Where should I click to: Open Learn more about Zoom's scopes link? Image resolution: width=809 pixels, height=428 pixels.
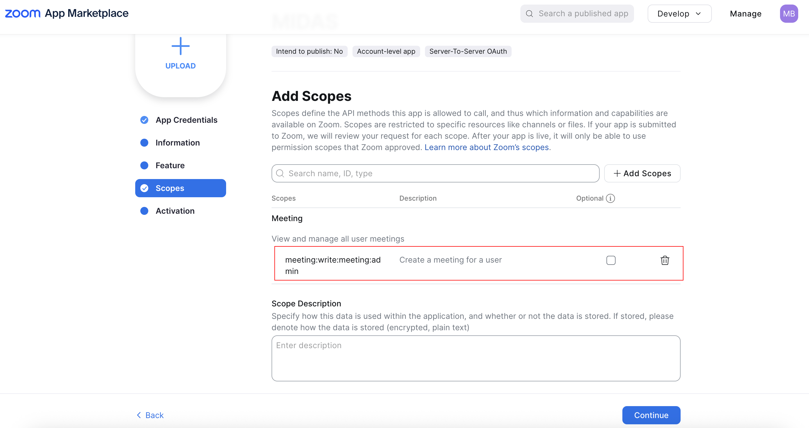[x=487, y=147]
